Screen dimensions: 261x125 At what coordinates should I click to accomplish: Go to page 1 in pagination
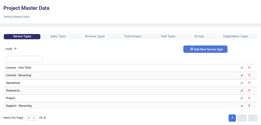click(232, 118)
